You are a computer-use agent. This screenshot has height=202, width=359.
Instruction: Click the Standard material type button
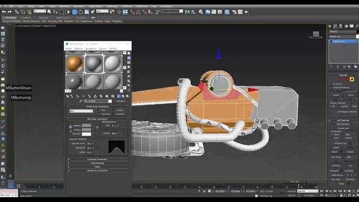click(x=121, y=101)
